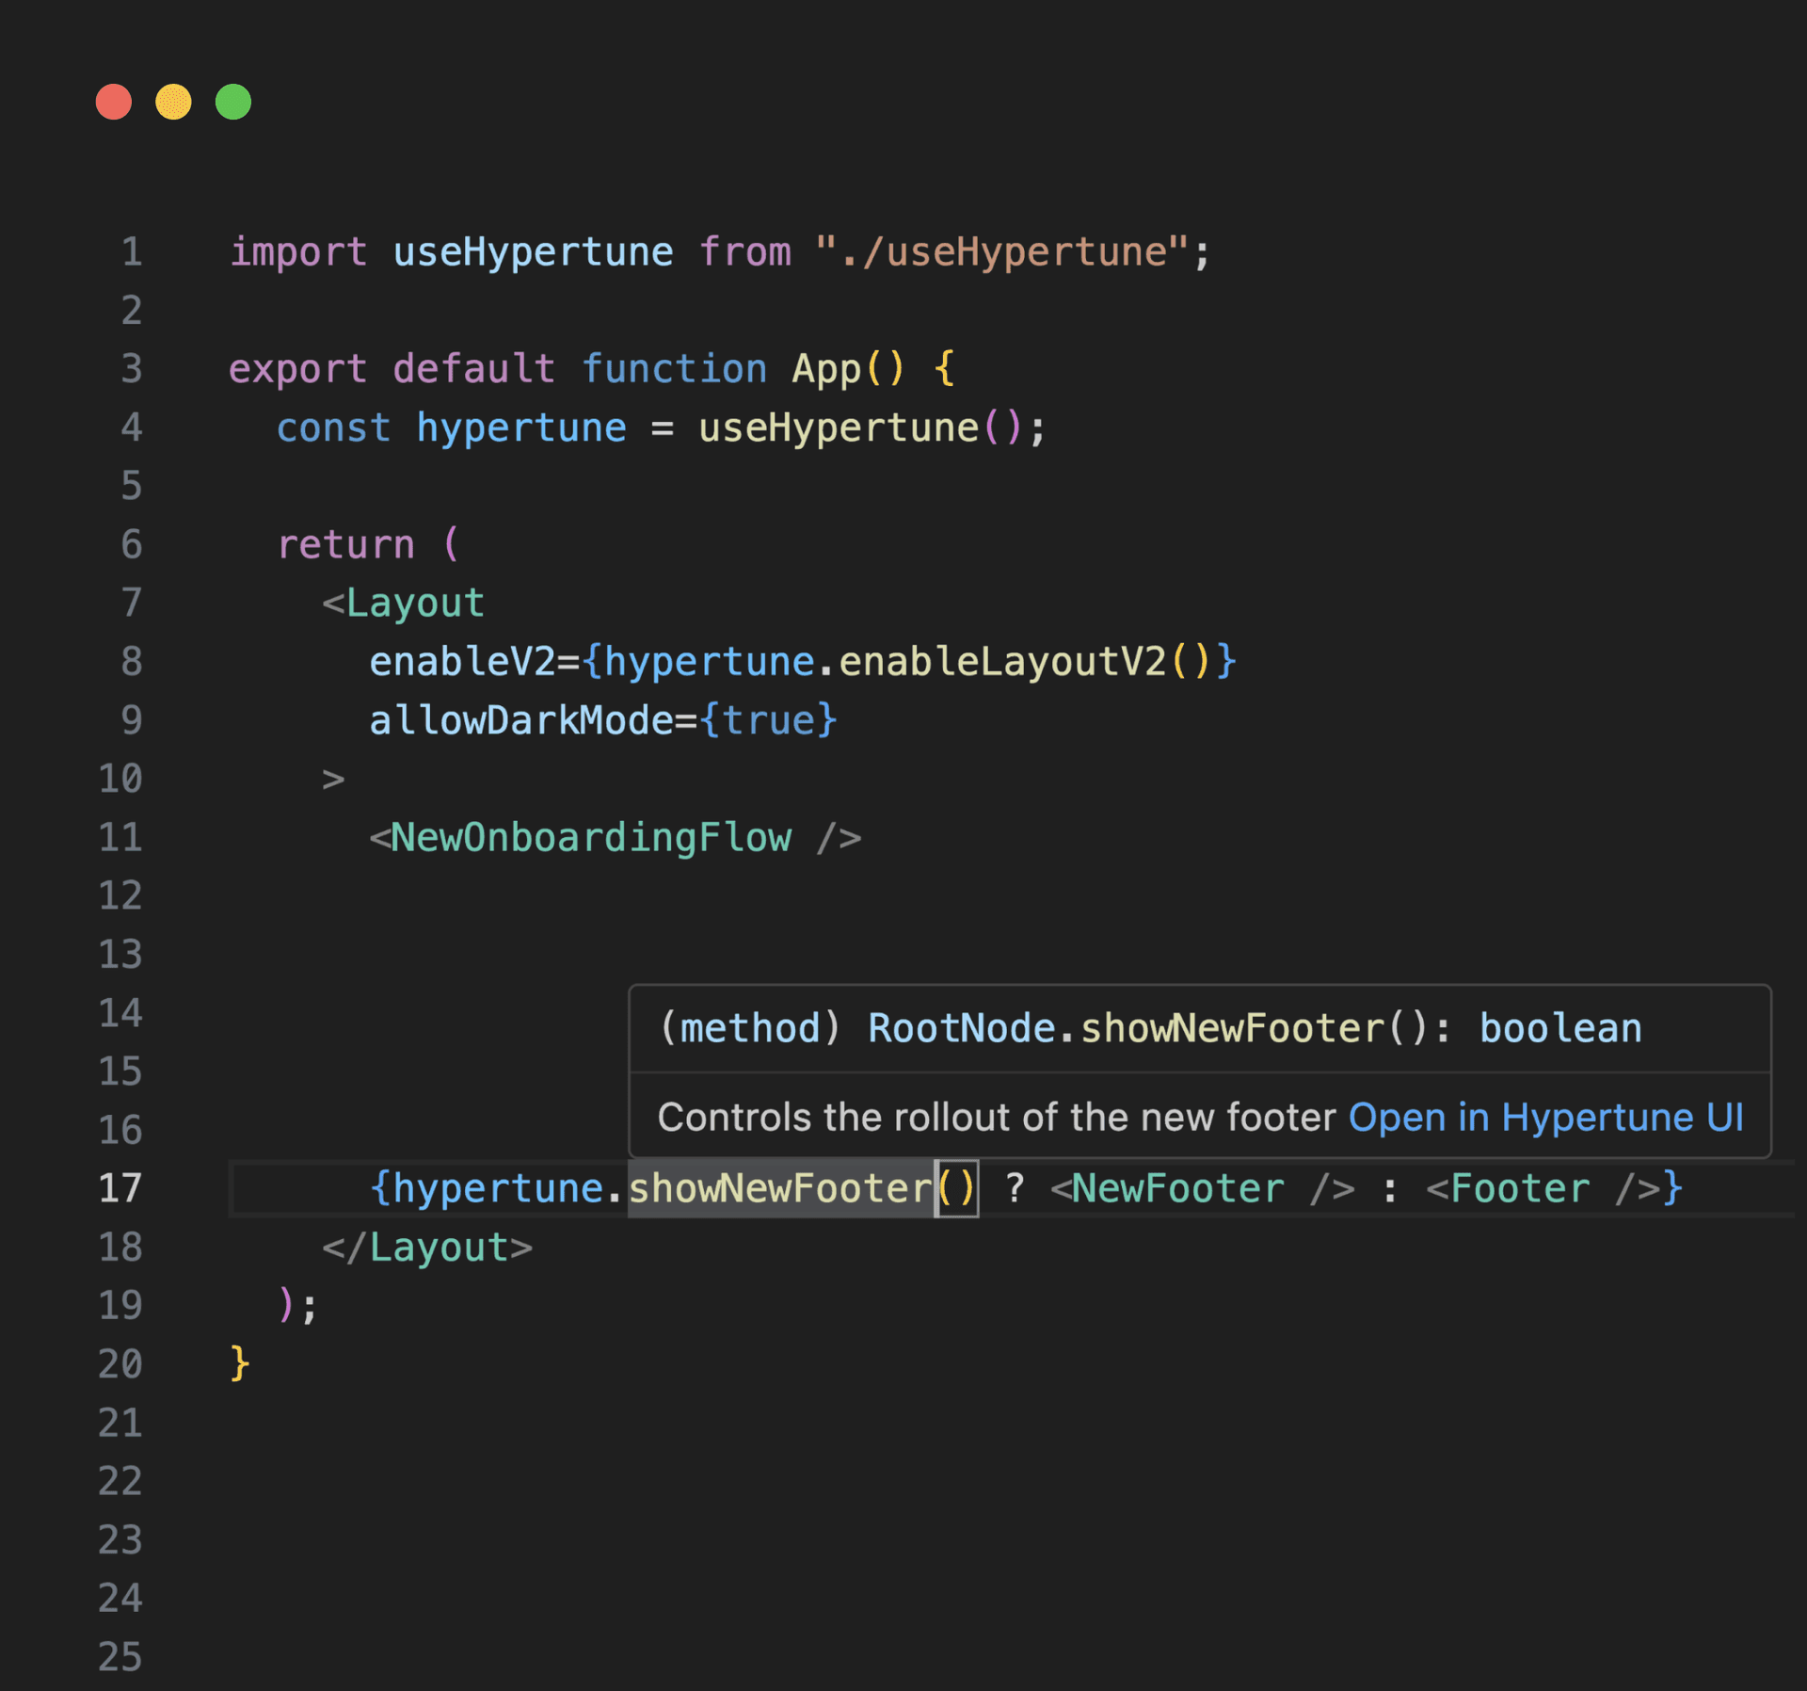Click the enableLayoutV2 method call
The height and width of the screenshot is (1691, 1807).
pyautogui.click(x=1002, y=662)
